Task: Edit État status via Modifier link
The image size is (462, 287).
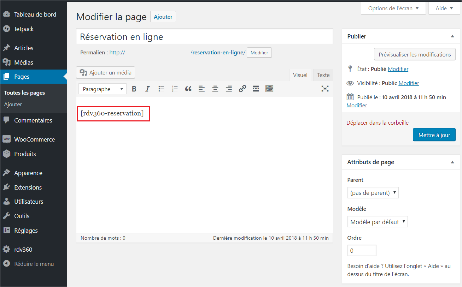Action: tap(398, 69)
